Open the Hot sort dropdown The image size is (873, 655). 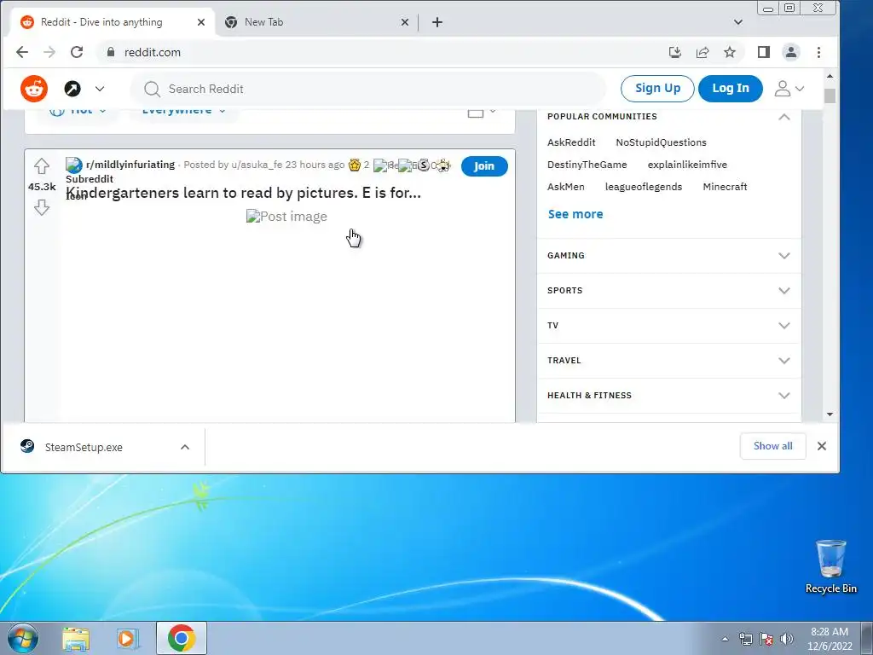coord(78,110)
